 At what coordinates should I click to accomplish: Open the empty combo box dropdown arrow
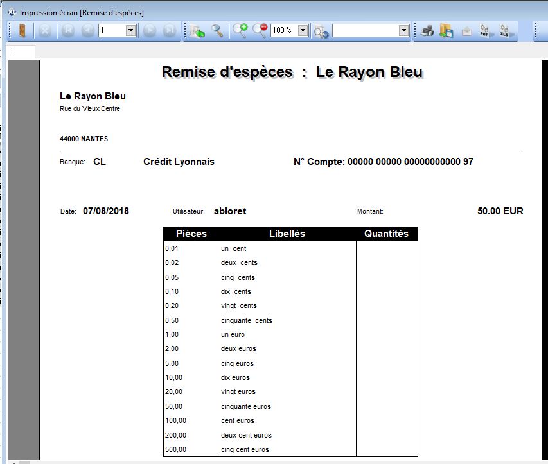[x=403, y=30]
